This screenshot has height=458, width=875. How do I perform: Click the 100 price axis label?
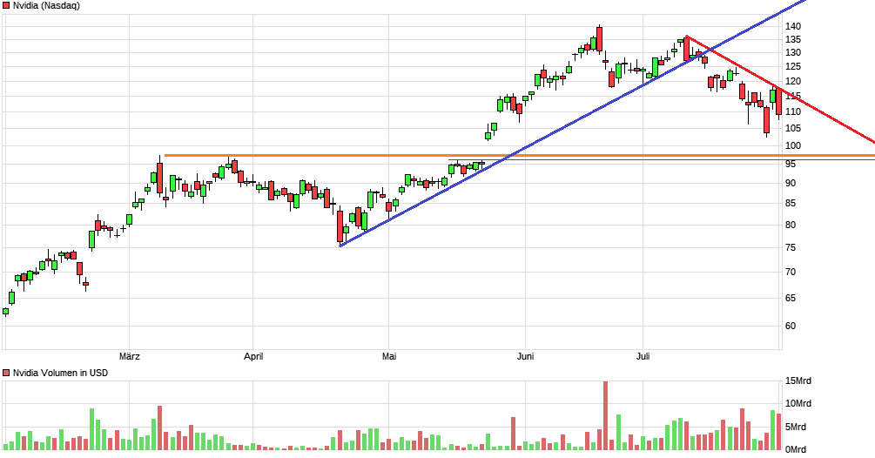pos(793,145)
